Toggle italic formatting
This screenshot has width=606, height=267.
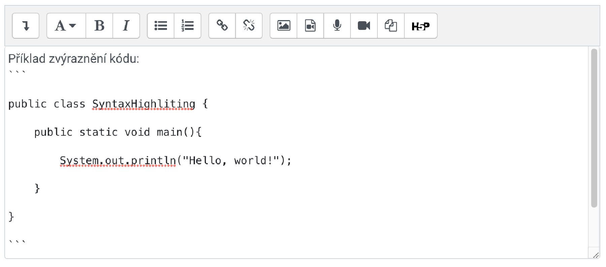tap(126, 26)
